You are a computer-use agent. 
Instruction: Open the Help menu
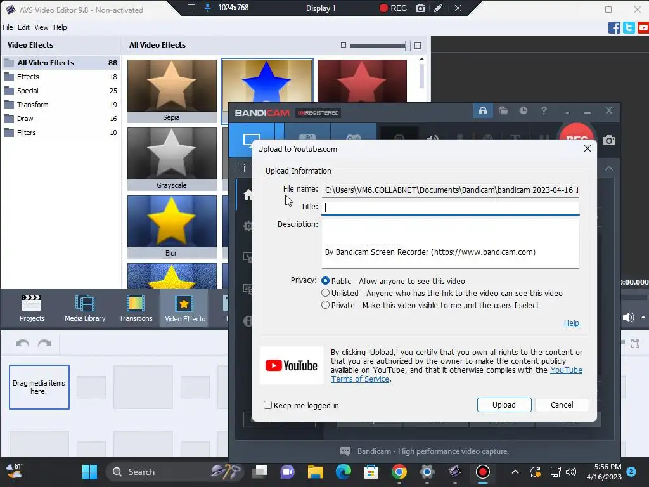pyautogui.click(x=60, y=27)
